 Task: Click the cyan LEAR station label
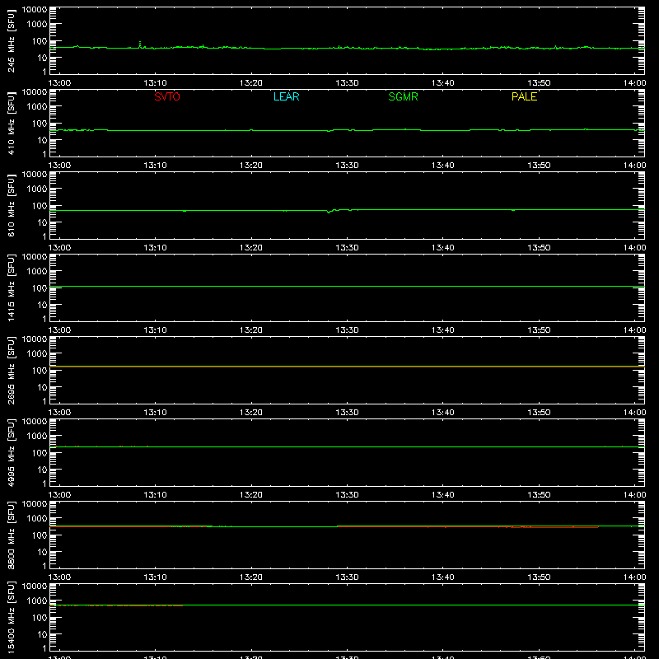tap(286, 96)
